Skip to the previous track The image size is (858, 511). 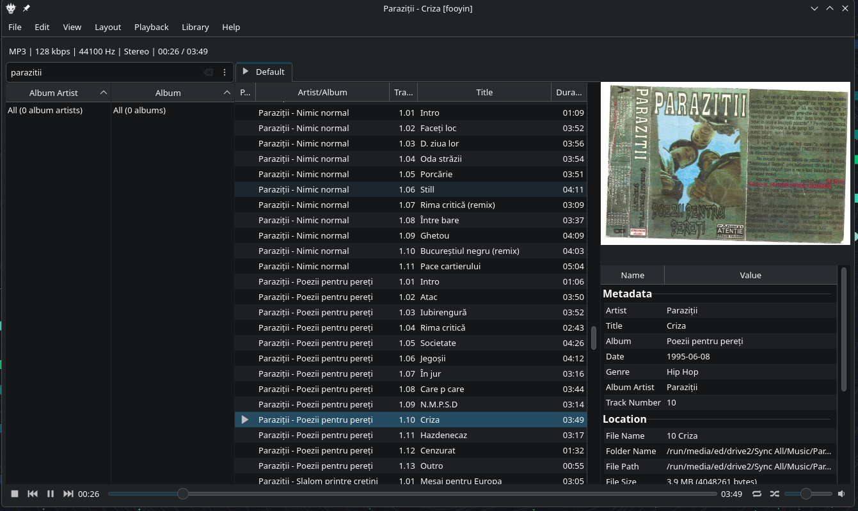[x=33, y=494]
